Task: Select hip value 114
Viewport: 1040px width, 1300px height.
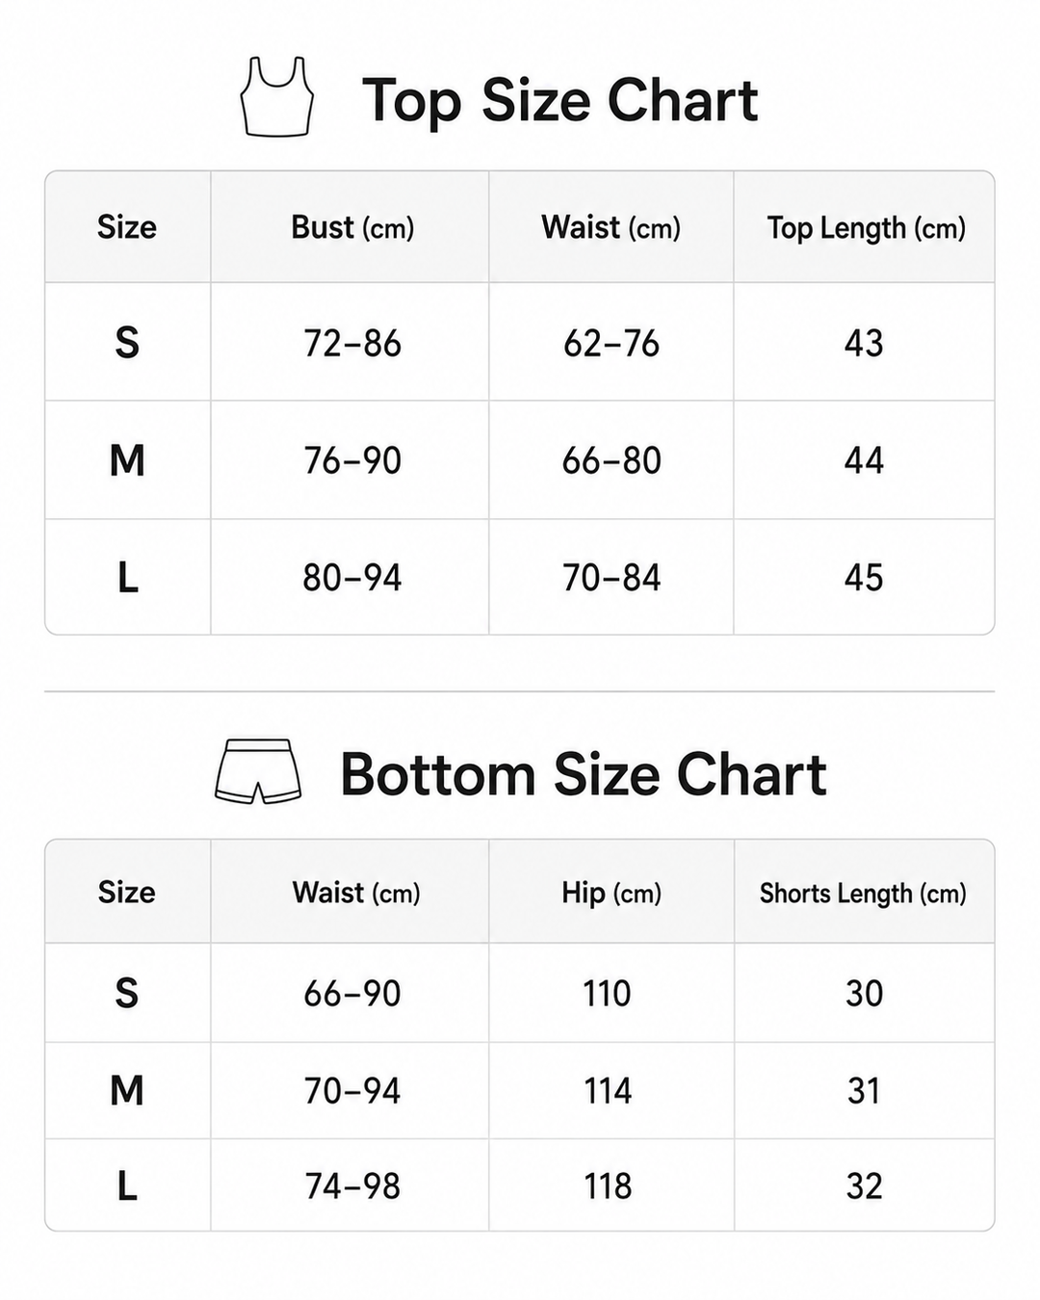Action: click(x=608, y=1091)
